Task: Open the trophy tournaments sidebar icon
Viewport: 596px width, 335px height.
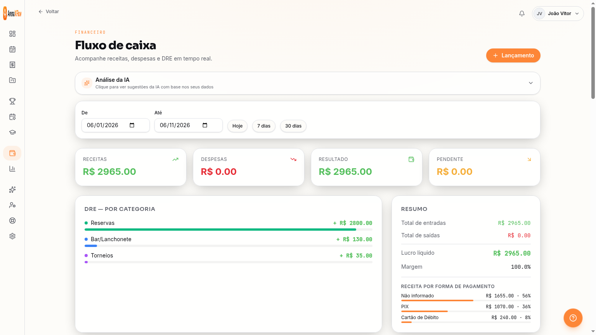Action: click(12, 101)
